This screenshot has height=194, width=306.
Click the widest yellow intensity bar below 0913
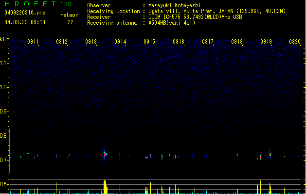pos(106,187)
